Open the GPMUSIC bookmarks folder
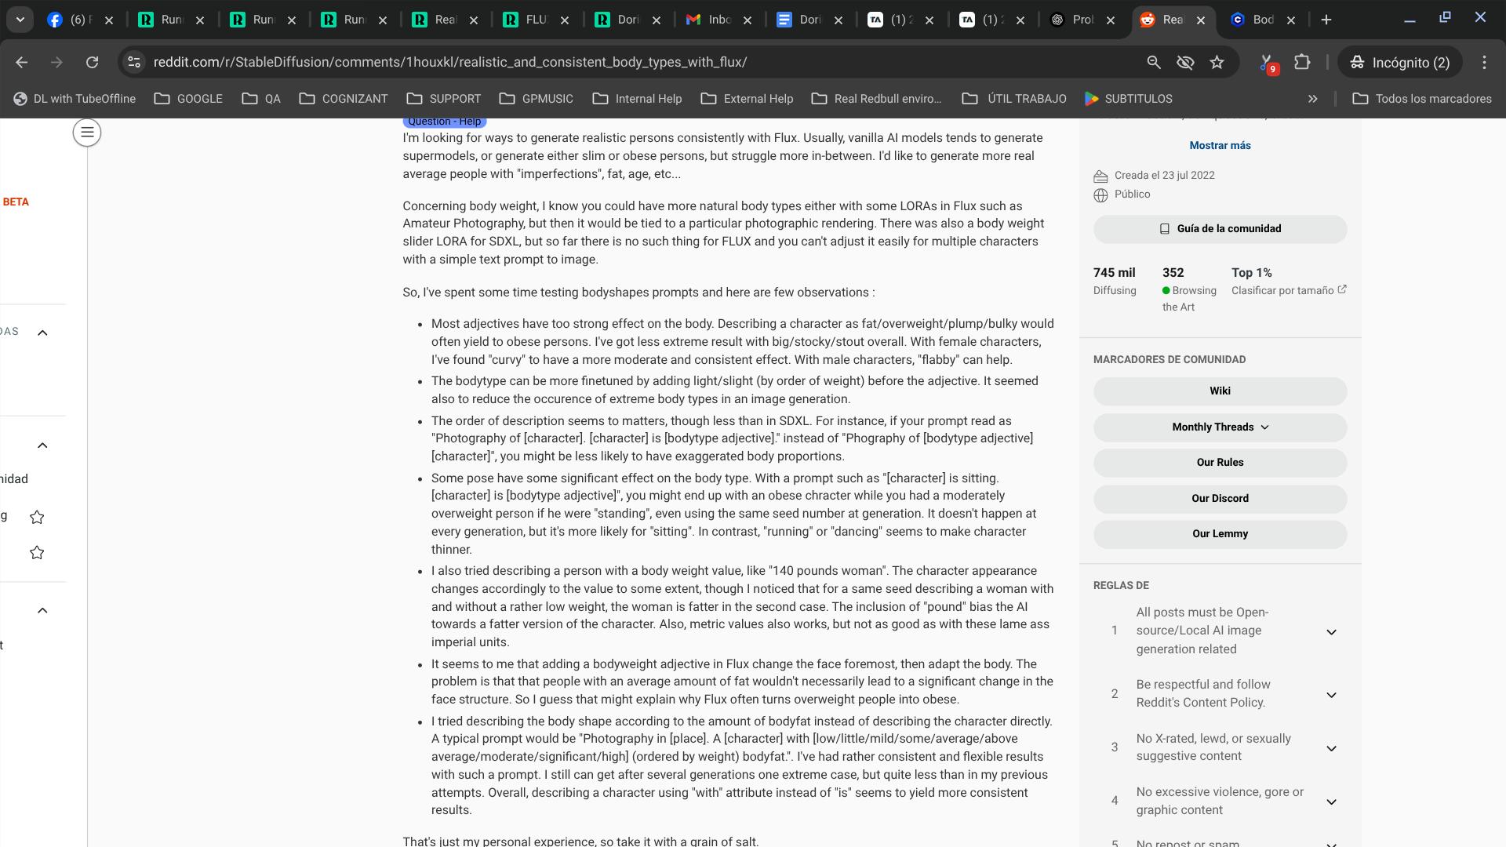The image size is (1506, 847). point(537,99)
